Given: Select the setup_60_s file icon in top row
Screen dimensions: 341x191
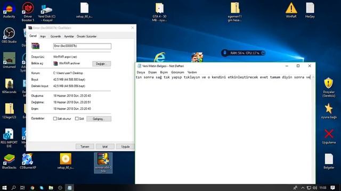Looking at the screenshot, I should tap(84, 10).
